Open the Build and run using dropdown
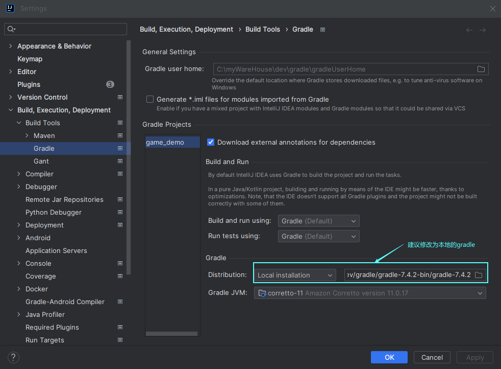This screenshot has width=501, height=369. pos(319,221)
